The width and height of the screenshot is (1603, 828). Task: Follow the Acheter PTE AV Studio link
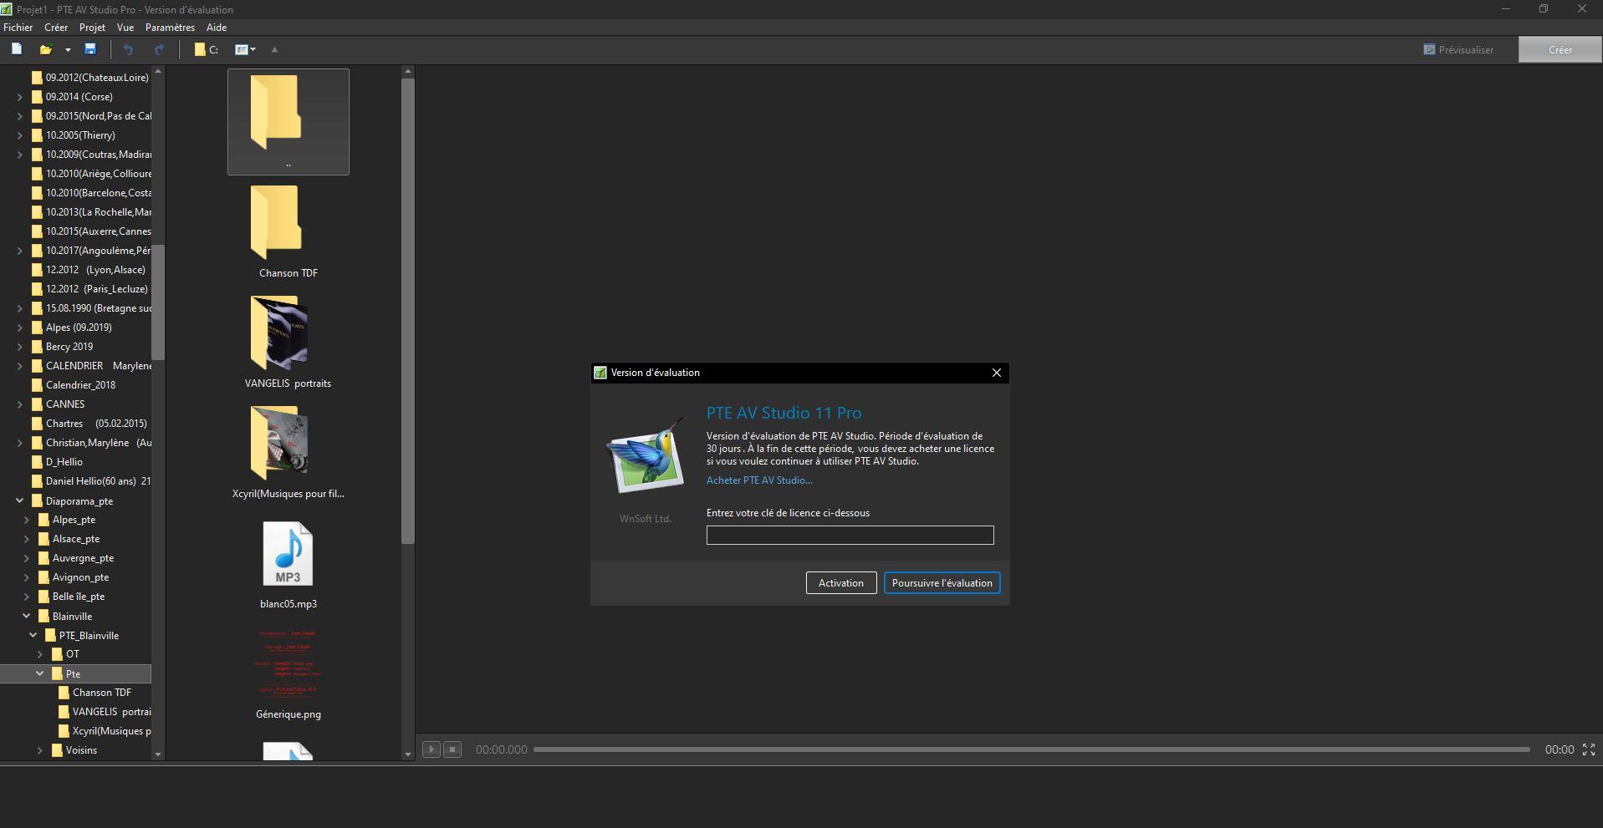point(759,480)
